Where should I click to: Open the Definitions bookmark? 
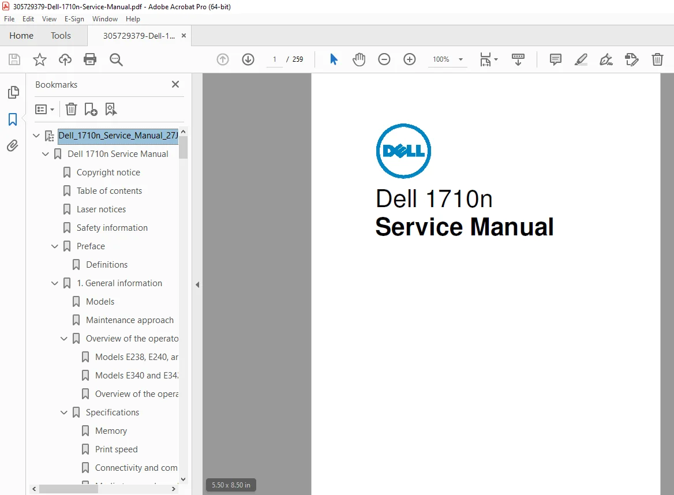click(107, 265)
